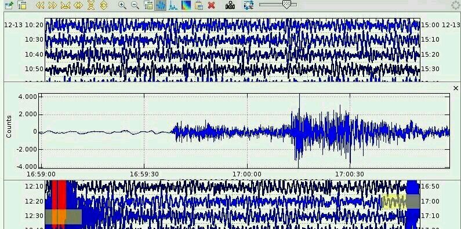
Task: Capture a screenshot with the camera icon
Action: [230, 5]
